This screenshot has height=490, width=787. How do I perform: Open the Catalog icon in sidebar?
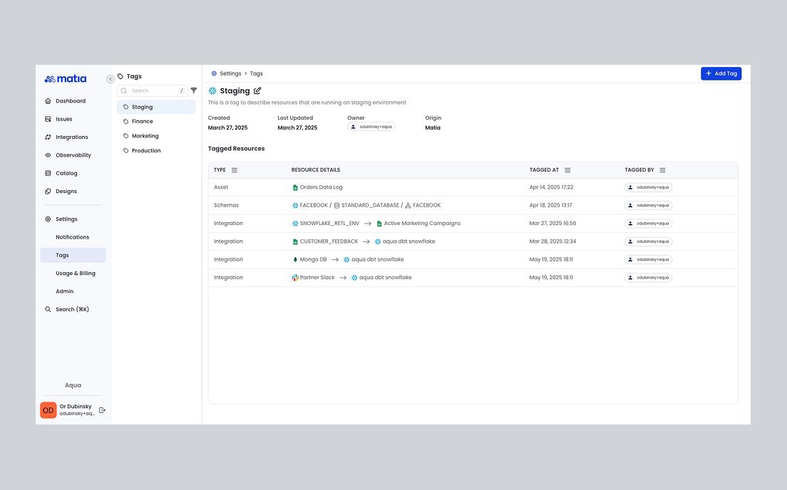pos(48,173)
